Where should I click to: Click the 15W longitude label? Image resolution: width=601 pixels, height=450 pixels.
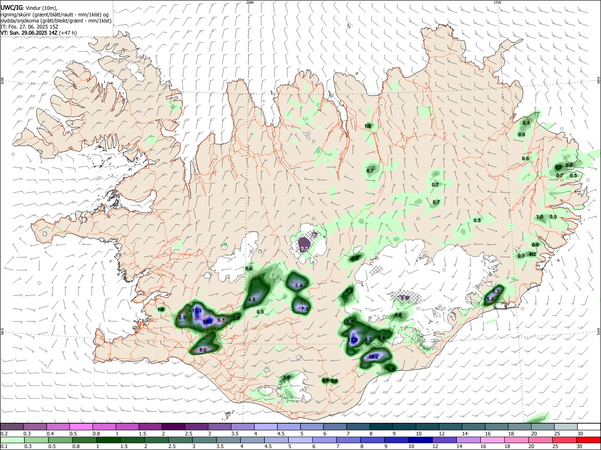click(x=497, y=2)
